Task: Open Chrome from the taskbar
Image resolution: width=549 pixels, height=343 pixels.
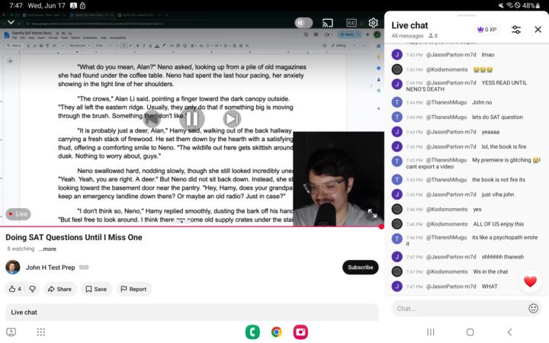Action: pyautogui.click(x=277, y=332)
